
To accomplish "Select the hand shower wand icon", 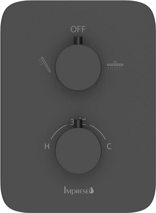I will (x=44, y=65).
